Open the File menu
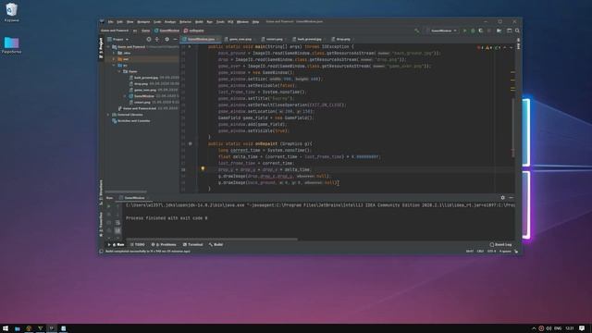This screenshot has width=592, height=333. coord(110,22)
